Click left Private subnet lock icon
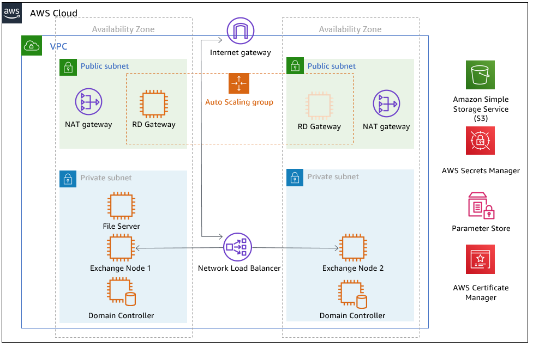 pyautogui.click(x=68, y=179)
